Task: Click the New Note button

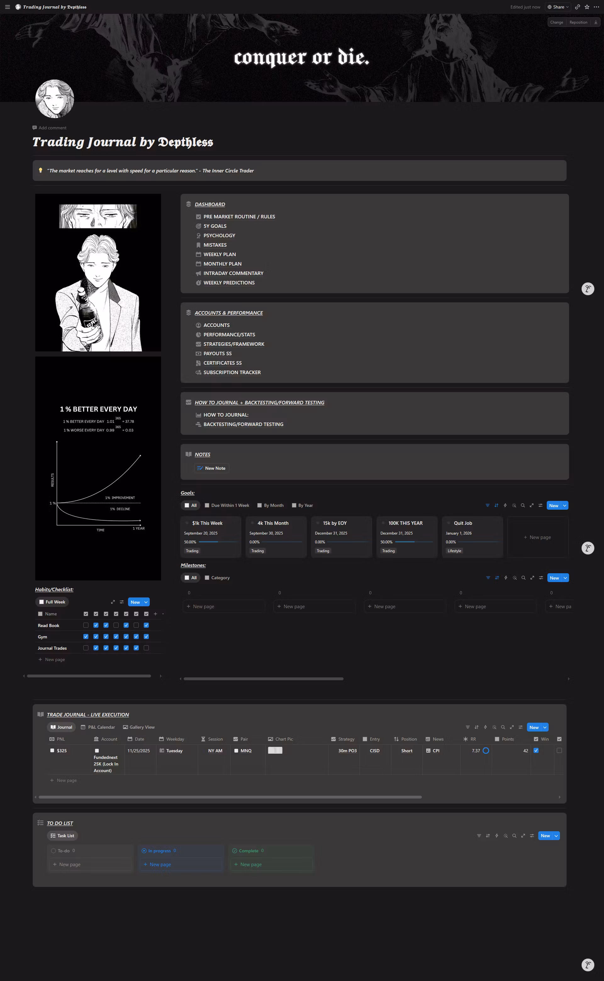Action: [x=211, y=468]
